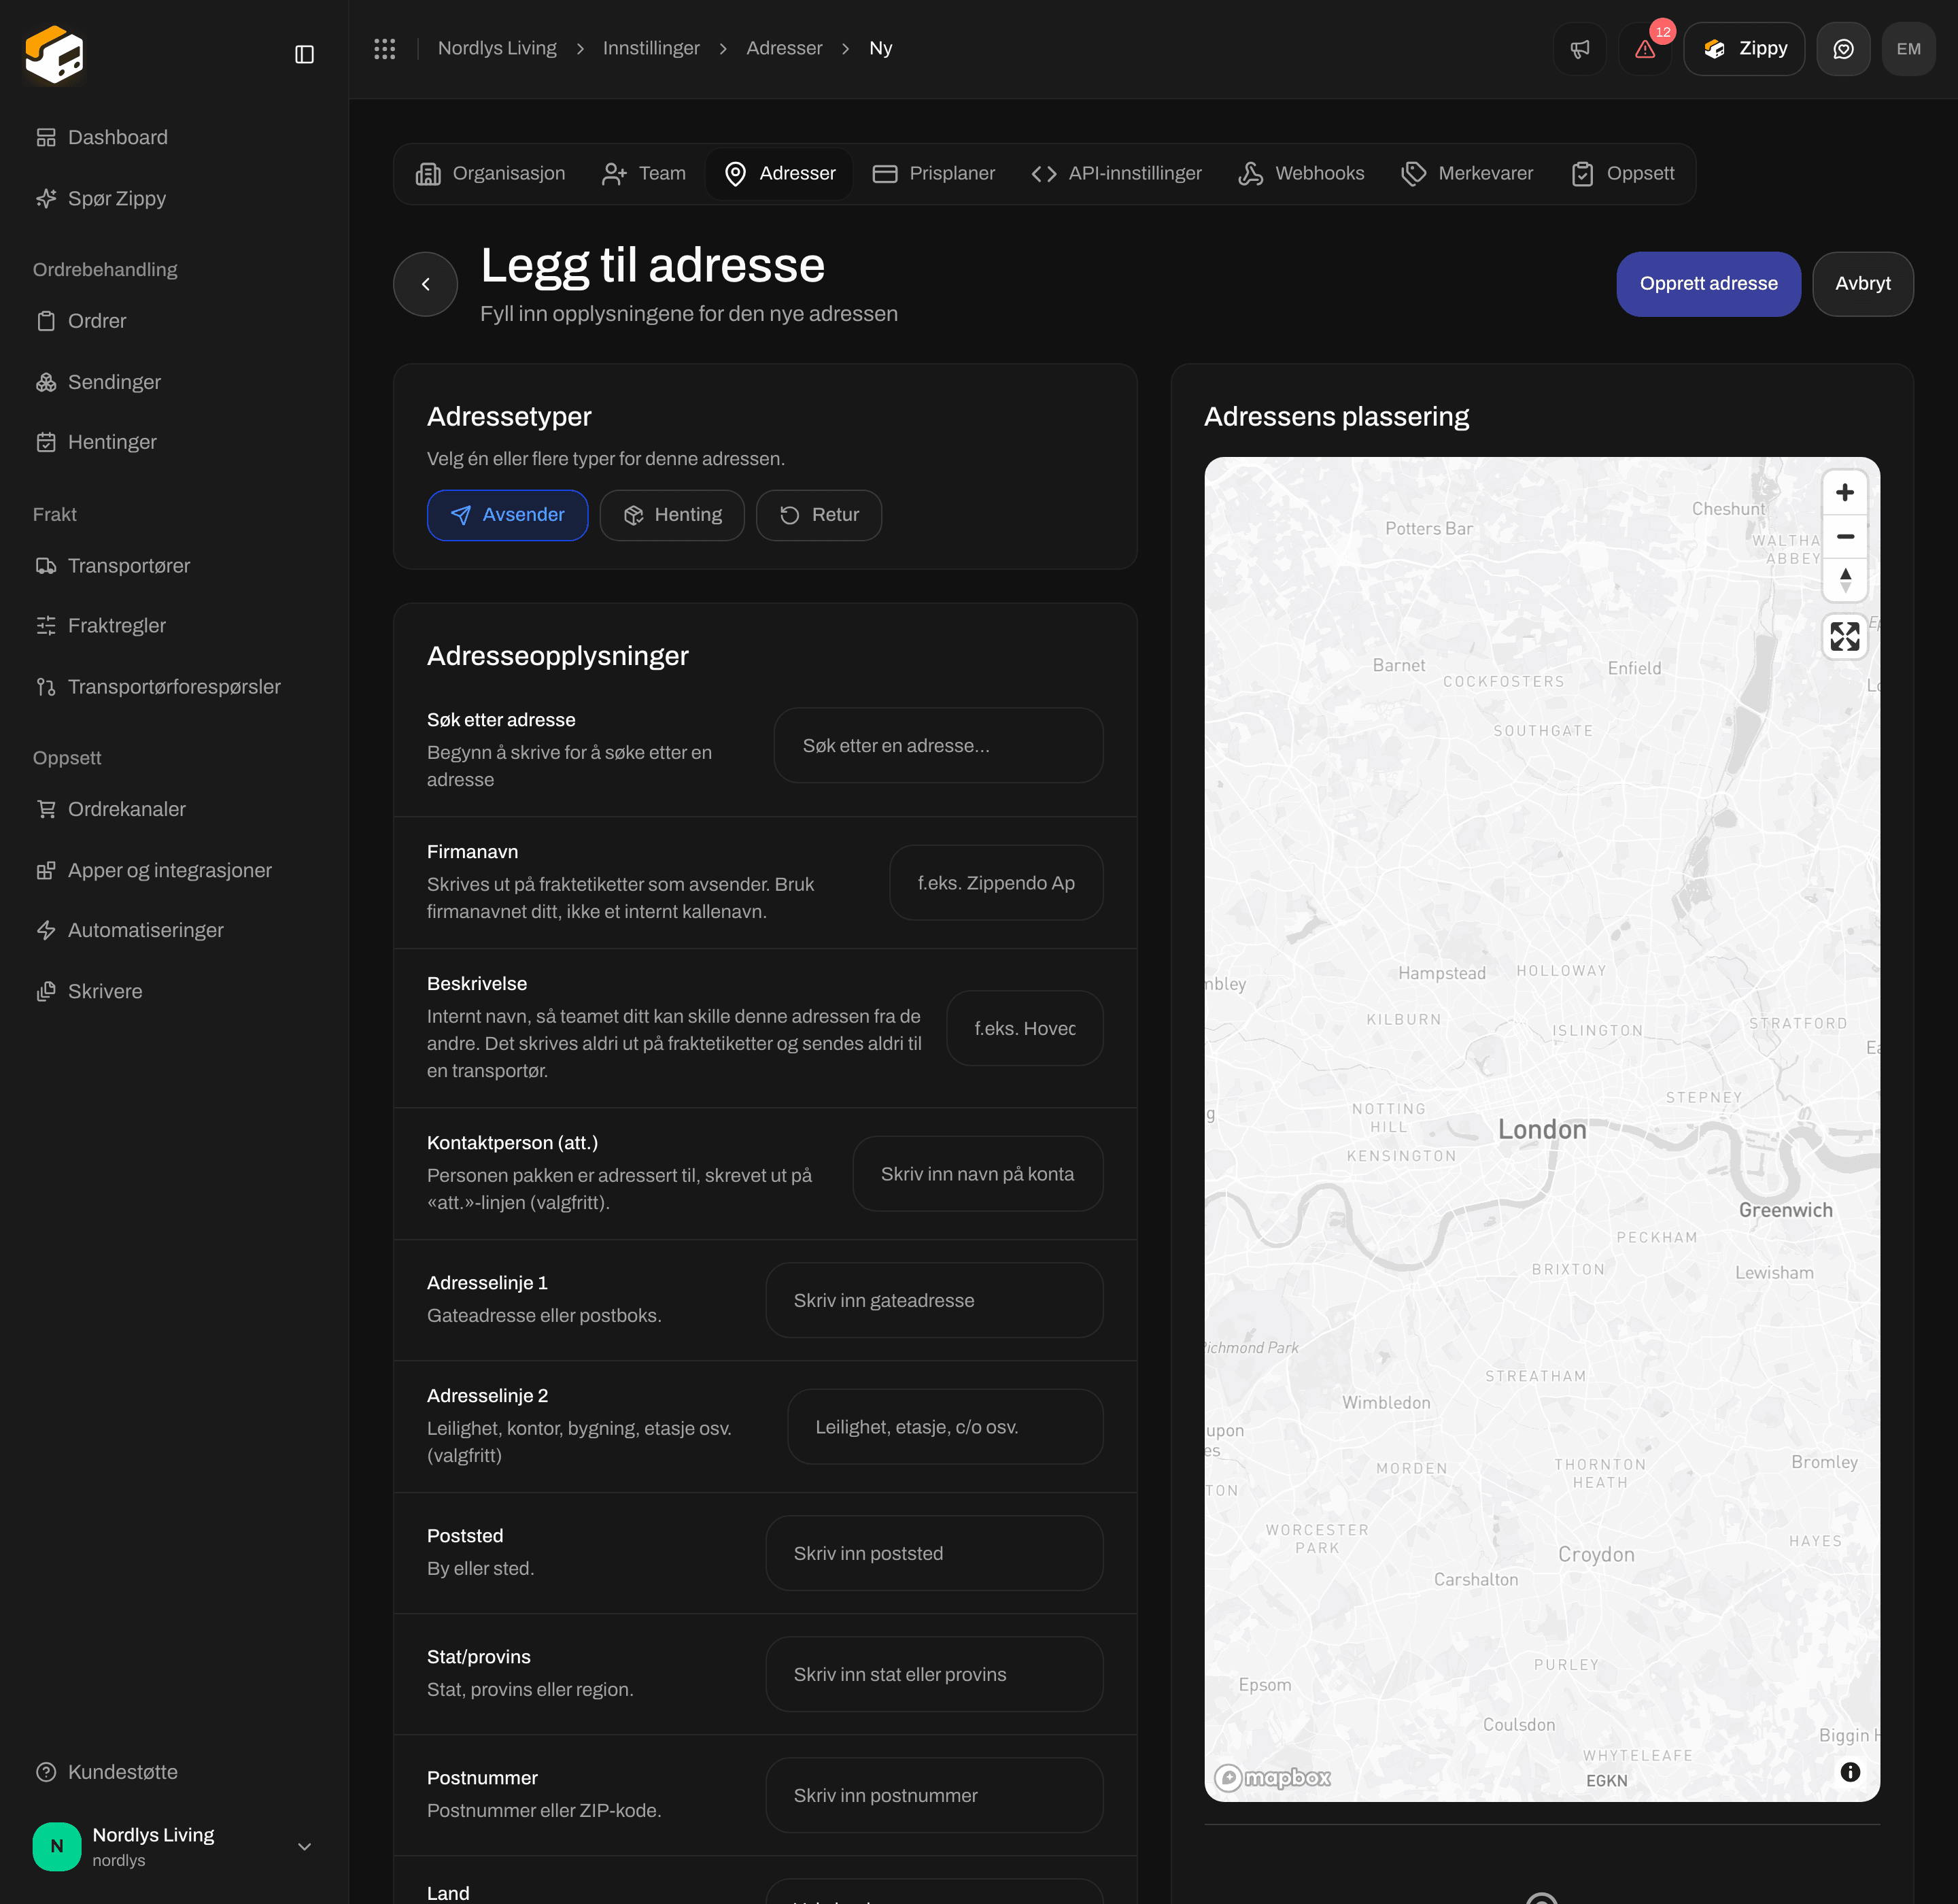The height and width of the screenshot is (1904, 1958).
Task: Focus the Firmanavn input field
Action: (996, 883)
